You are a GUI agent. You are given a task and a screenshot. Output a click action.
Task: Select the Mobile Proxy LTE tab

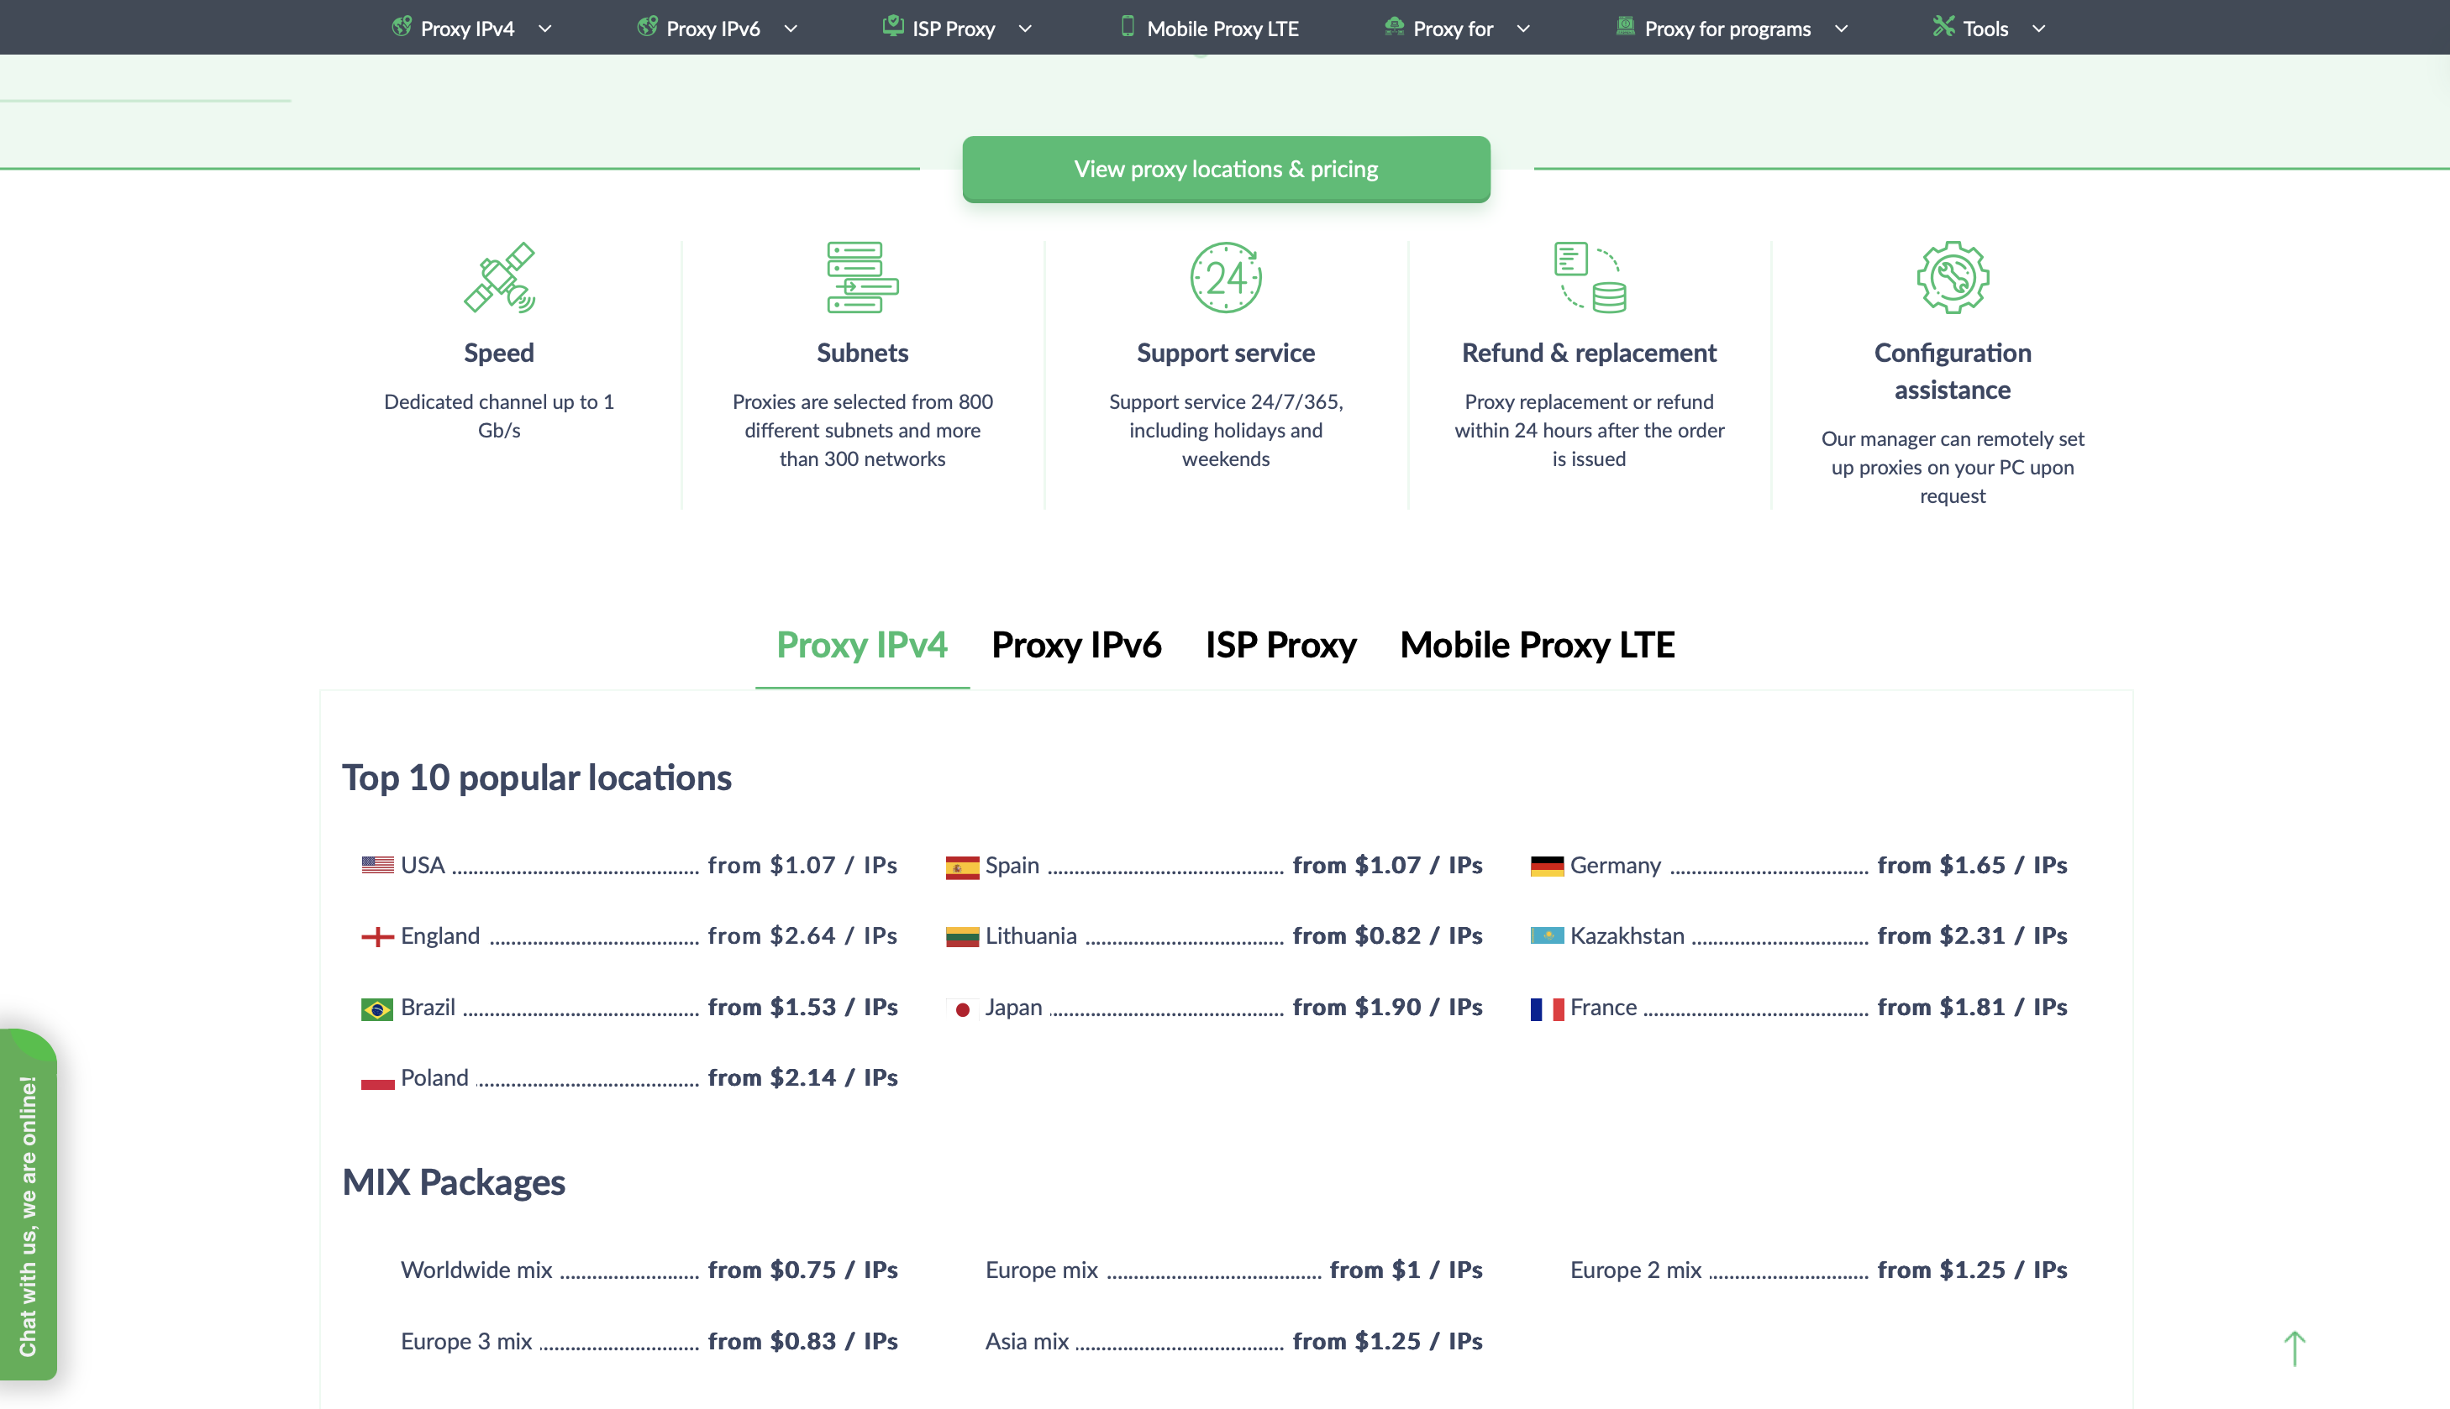click(1538, 644)
